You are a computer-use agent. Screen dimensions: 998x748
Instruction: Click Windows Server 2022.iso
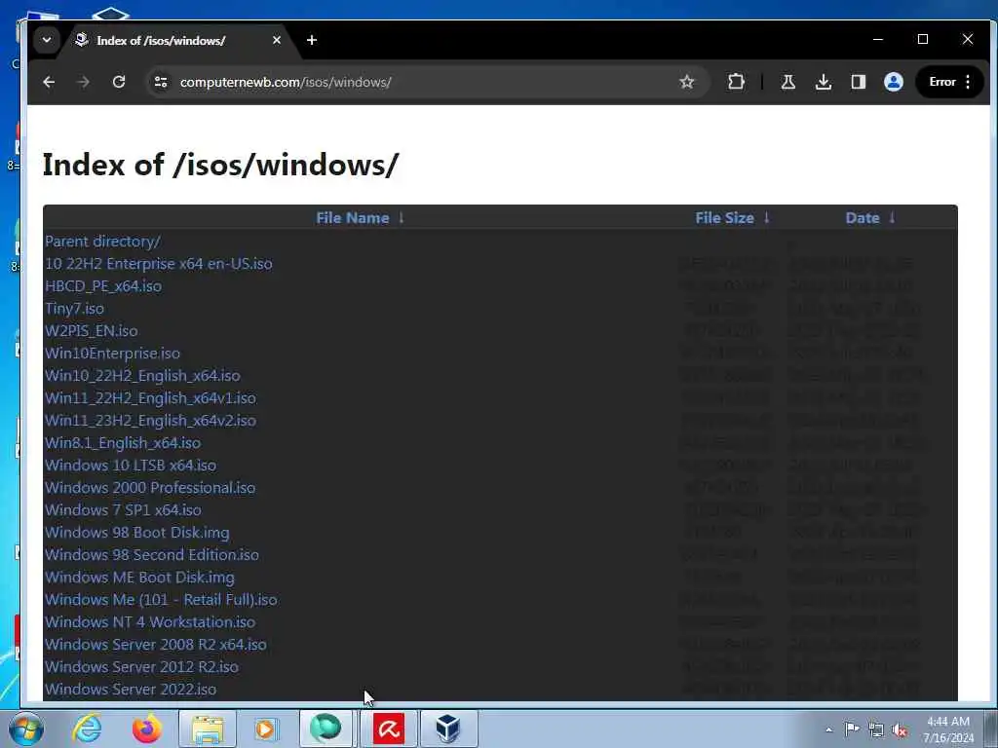point(131,690)
